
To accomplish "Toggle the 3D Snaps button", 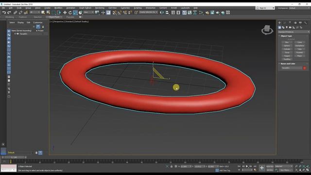I will 115,13.
